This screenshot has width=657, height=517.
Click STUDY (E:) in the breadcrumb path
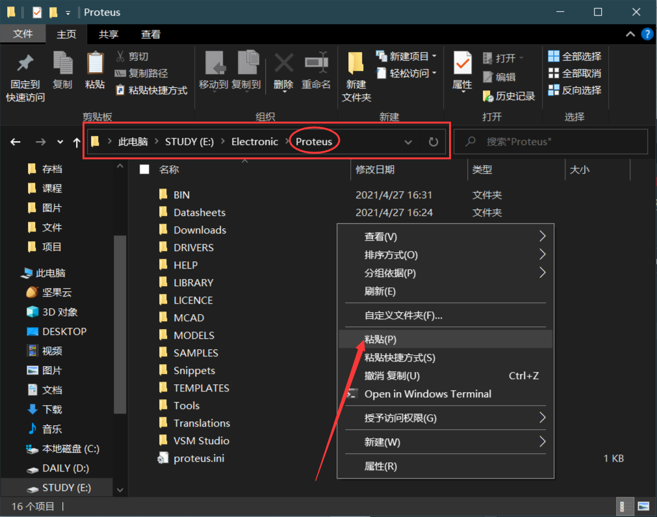click(x=189, y=142)
